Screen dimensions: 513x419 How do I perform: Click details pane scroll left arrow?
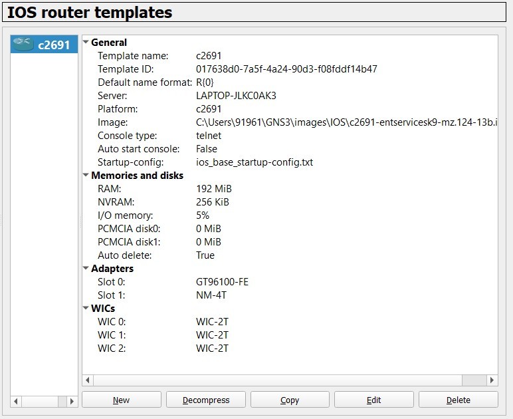pos(87,380)
